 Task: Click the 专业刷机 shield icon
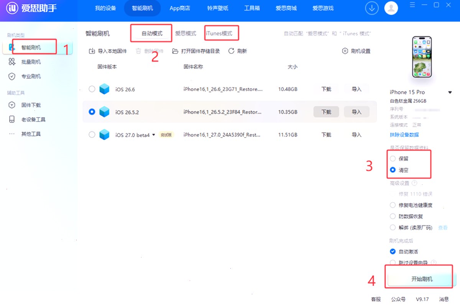pyautogui.click(x=12, y=76)
